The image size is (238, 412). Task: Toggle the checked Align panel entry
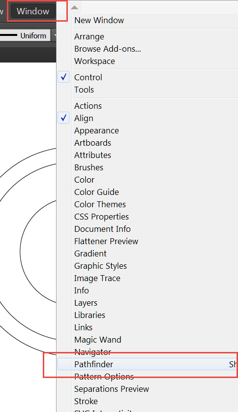84,118
